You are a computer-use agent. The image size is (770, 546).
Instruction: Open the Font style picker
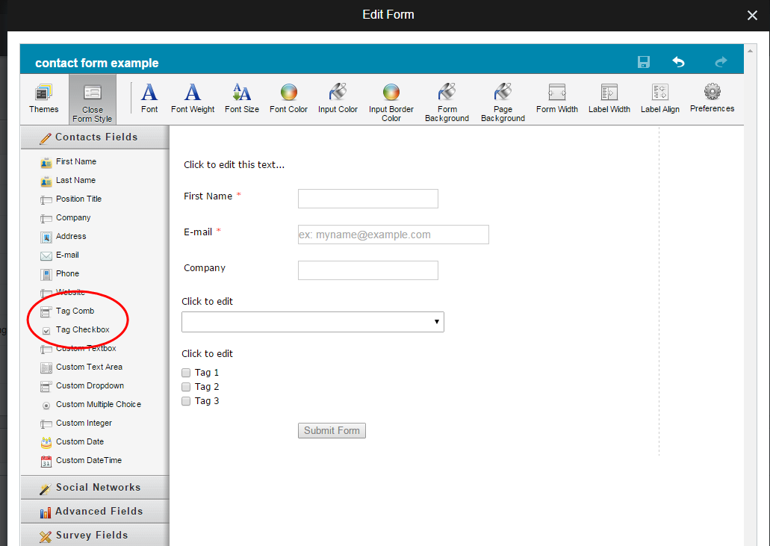149,99
